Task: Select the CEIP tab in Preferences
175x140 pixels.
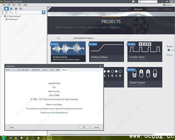Action: [51, 70]
